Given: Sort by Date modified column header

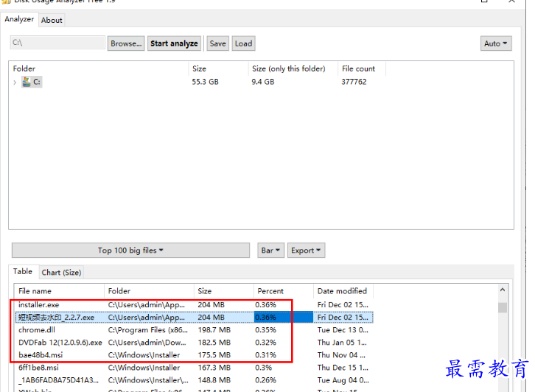Looking at the screenshot, I should tap(343, 291).
